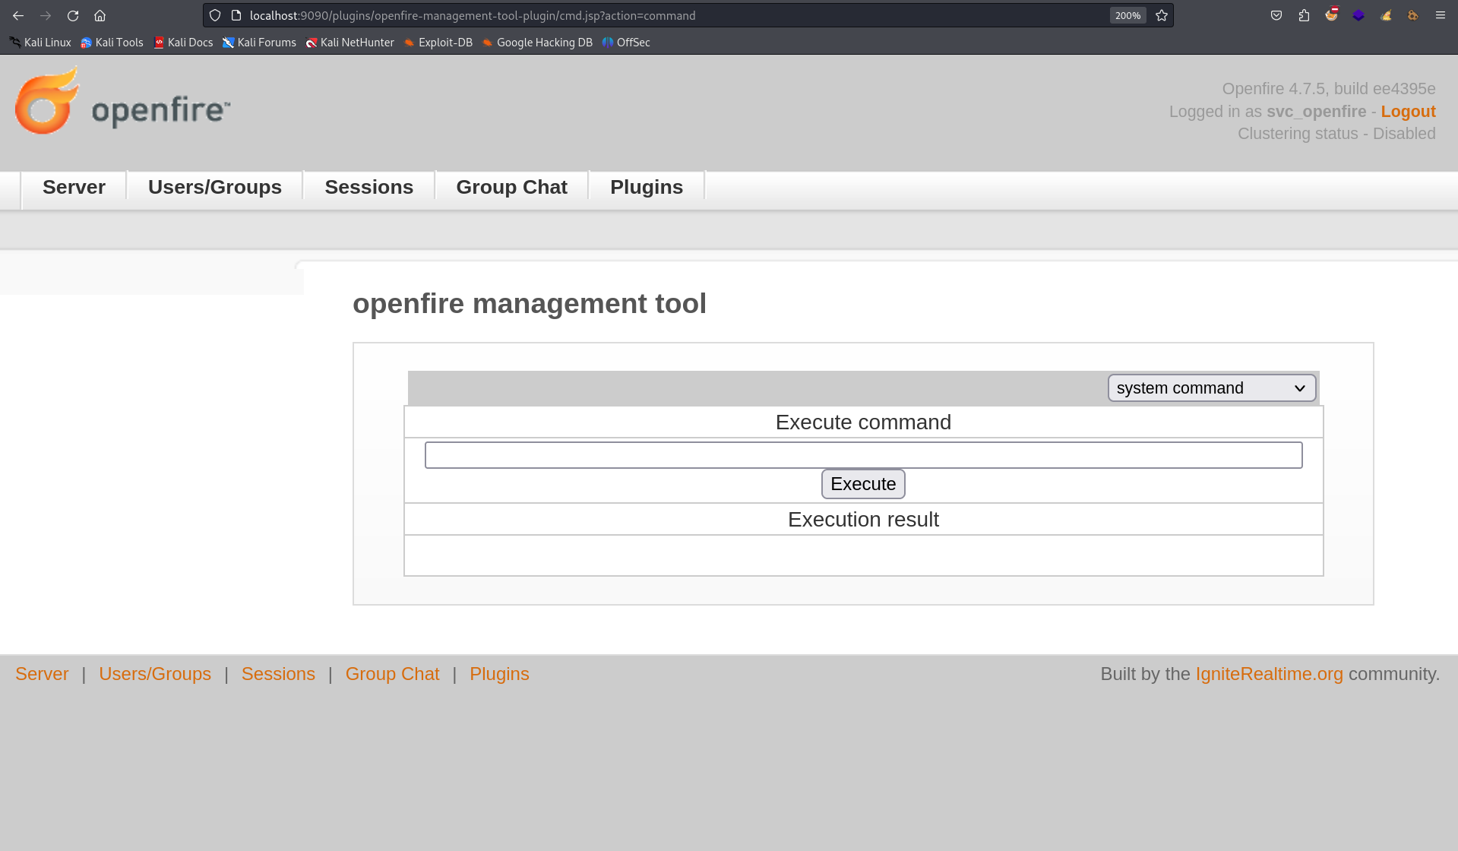Image resolution: width=1458 pixels, height=851 pixels.
Task: Open the Exploit-DB bookmark
Action: point(438,43)
